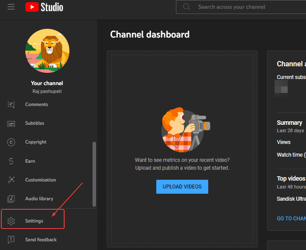Click the 'Channel dashboard' heading

(150, 34)
